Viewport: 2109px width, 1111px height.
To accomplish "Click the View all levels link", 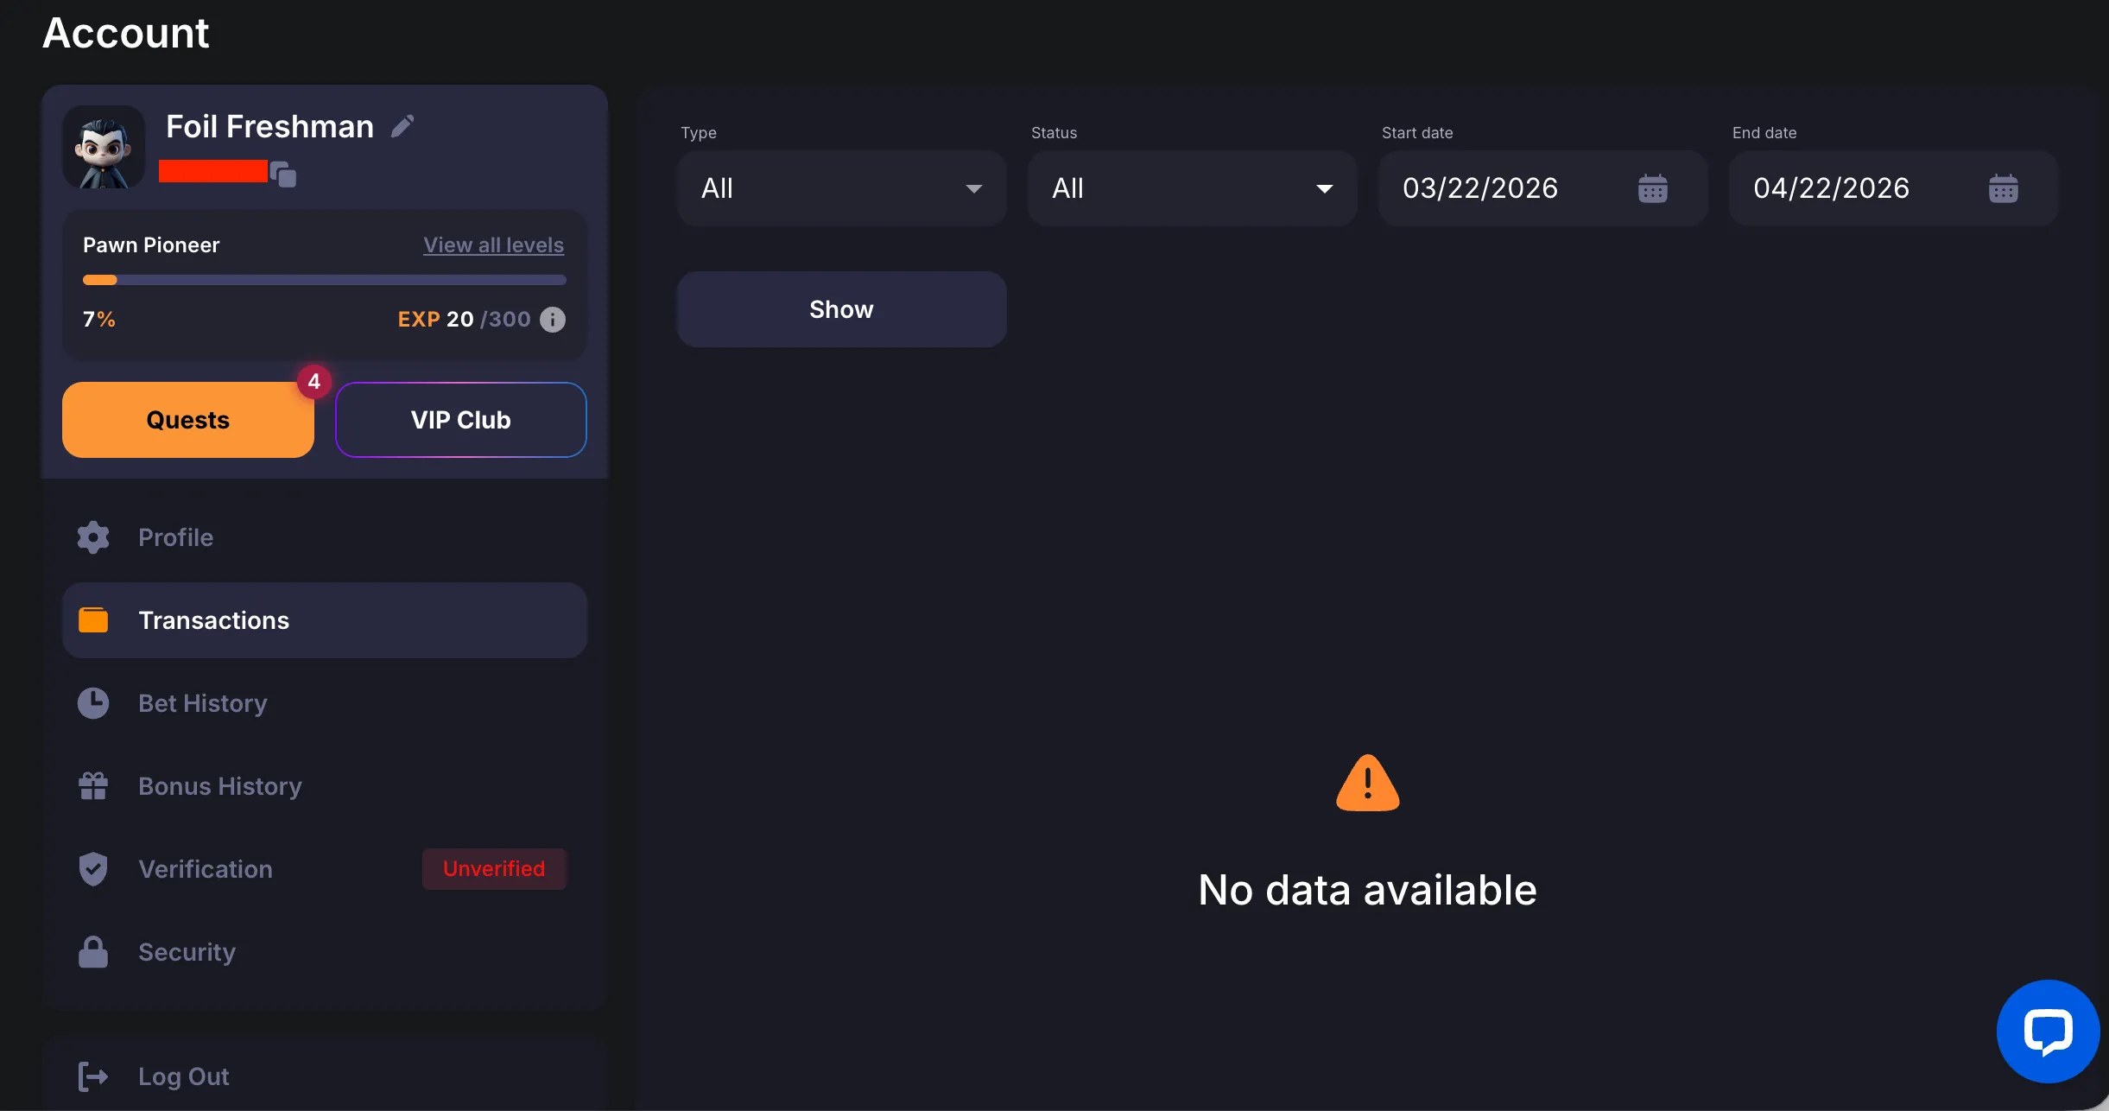I will 493,245.
